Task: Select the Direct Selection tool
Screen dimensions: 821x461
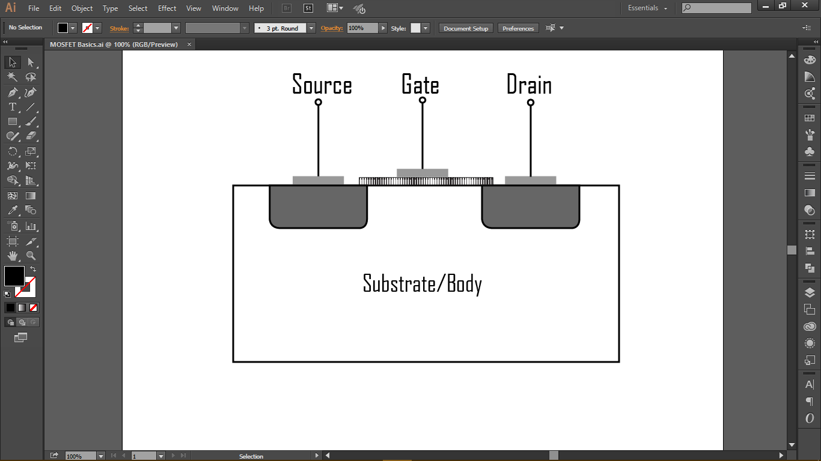Action: [31, 62]
